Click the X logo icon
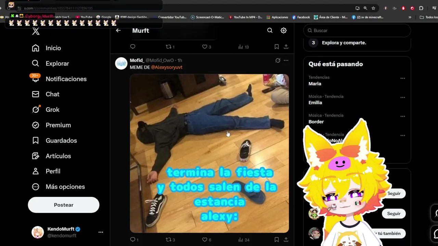This screenshot has width=438, height=246. pos(36,31)
